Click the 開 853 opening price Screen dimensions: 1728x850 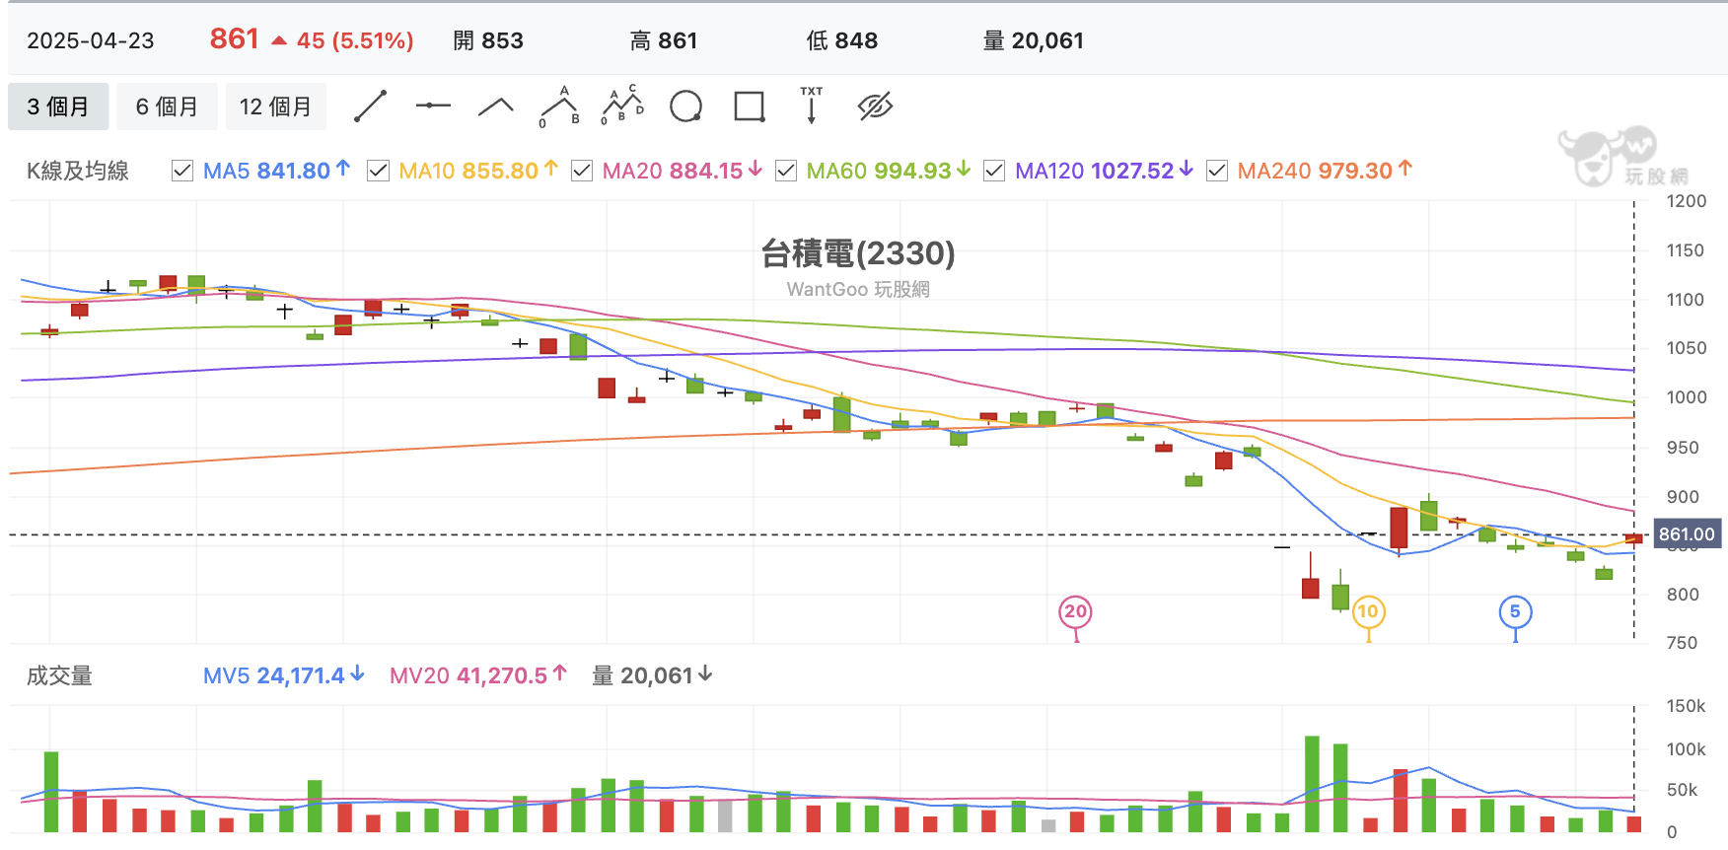tap(488, 40)
